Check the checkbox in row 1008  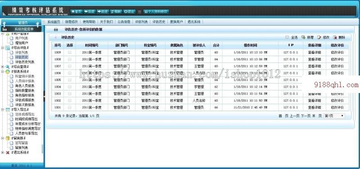point(70,59)
